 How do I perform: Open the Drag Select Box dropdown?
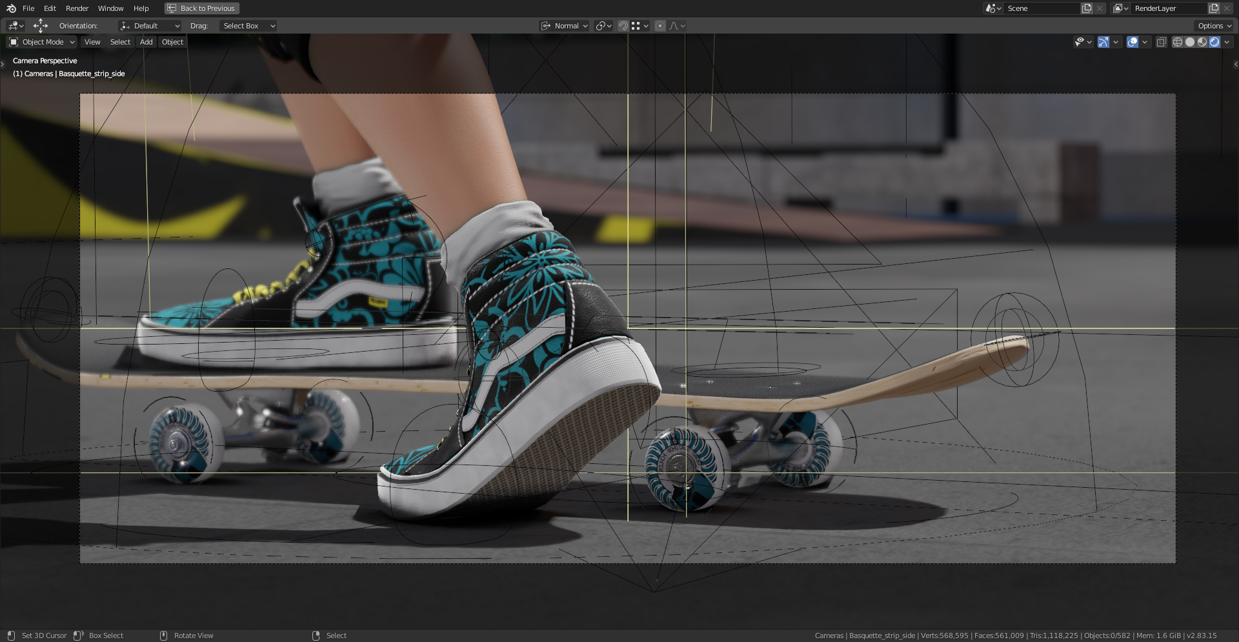click(248, 26)
